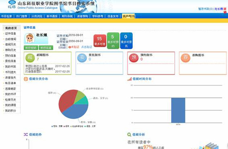Click the green 5 最多可预约 badge
Screen dimensions: 228x149
coord(113,41)
